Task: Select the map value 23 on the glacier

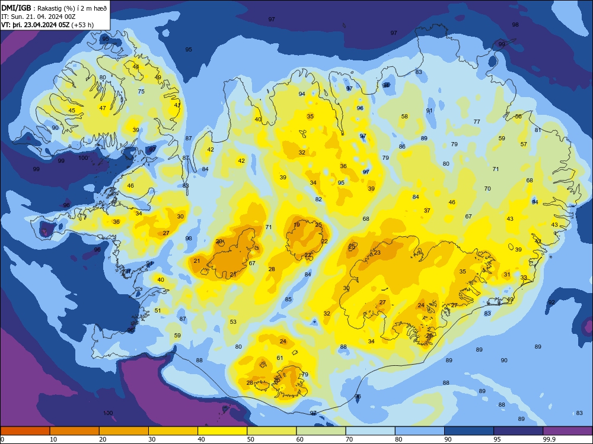Action: click(377, 253)
